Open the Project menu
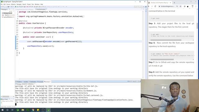The height and width of the screenshot is (112, 199). [29, 4]
